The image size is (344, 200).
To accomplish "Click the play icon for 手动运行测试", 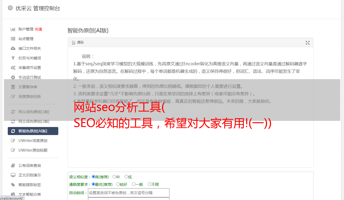I will (x=13, y=77).
